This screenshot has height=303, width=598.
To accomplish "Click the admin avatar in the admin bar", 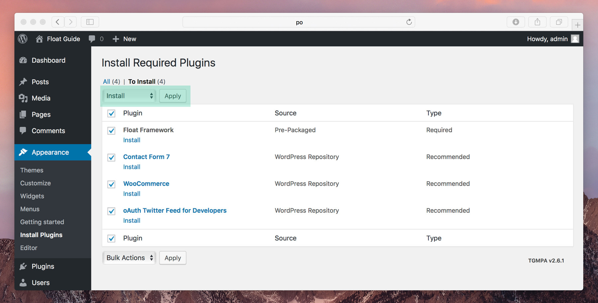I will [575, 39].
